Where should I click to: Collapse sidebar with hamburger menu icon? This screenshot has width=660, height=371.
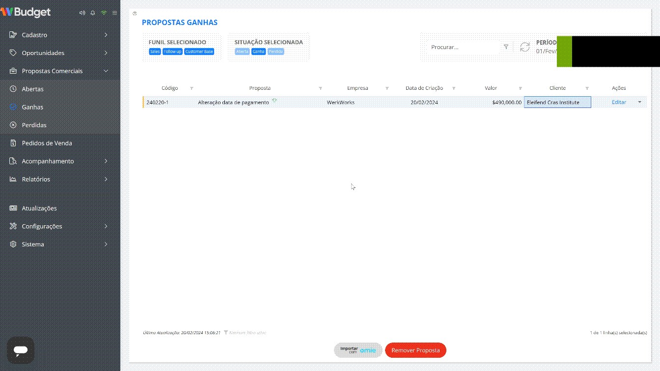(114, 13)
